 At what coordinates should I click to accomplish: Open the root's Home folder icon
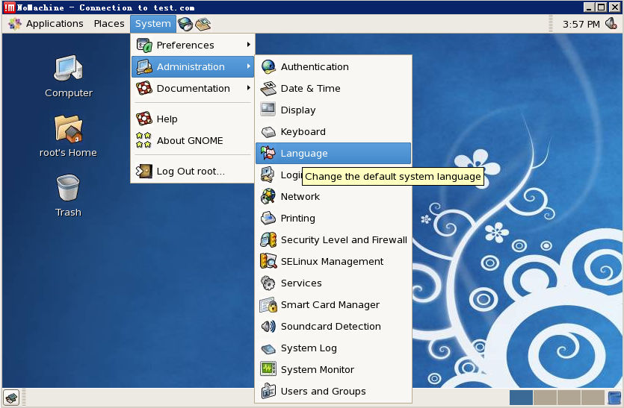click(x=69, y=129)
